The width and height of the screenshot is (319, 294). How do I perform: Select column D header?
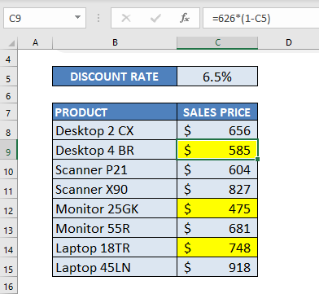[x=288, y=42]
